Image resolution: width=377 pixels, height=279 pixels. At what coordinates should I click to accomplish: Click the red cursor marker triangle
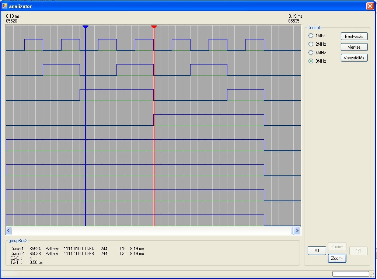[154, 27]
